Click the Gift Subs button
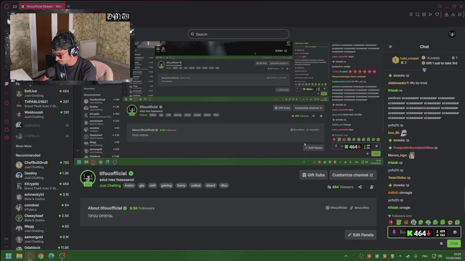This screenshot has height=261, width=465. pyautogui.click(x=313, y=175)
